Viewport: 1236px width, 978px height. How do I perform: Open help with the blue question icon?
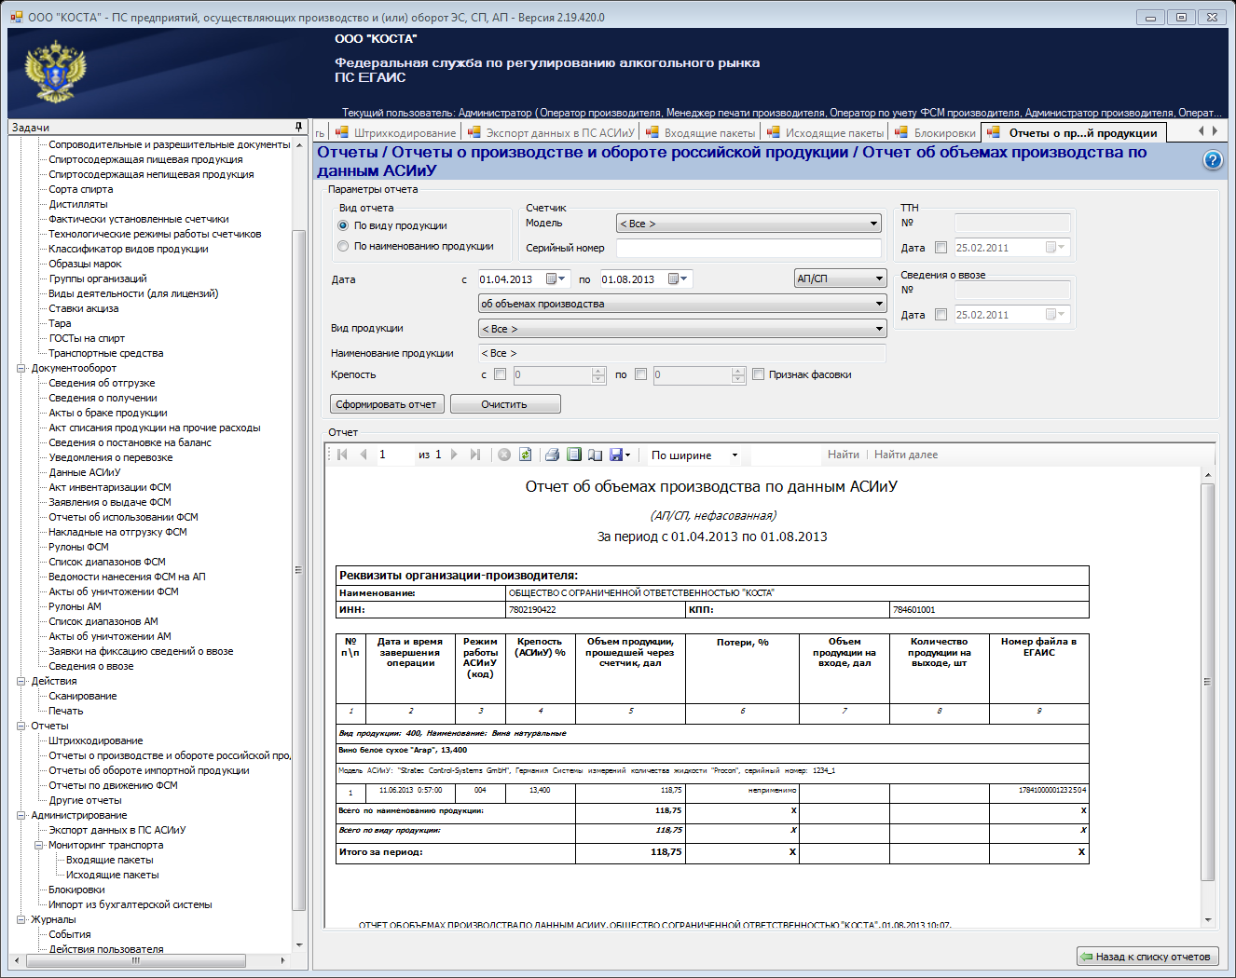tap(1213, 160)
